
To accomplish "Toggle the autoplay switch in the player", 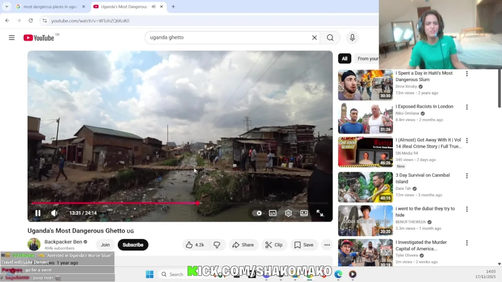I will (x=258, y=213).
